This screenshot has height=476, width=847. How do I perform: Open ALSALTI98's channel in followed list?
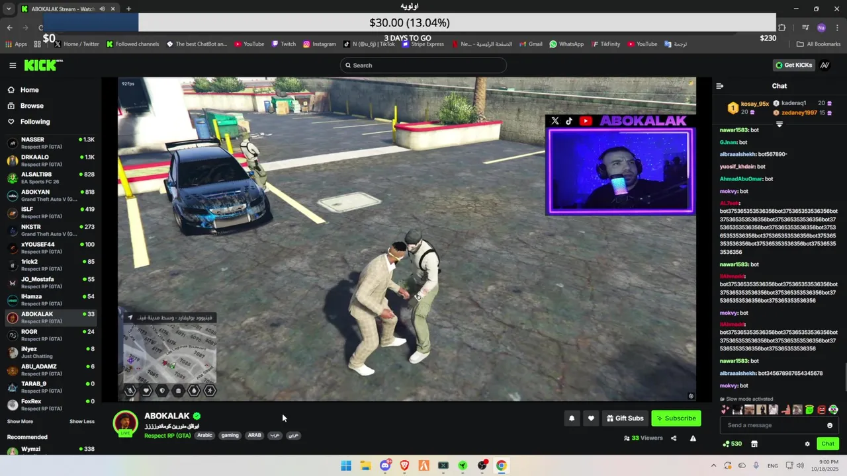pos(51,178)
